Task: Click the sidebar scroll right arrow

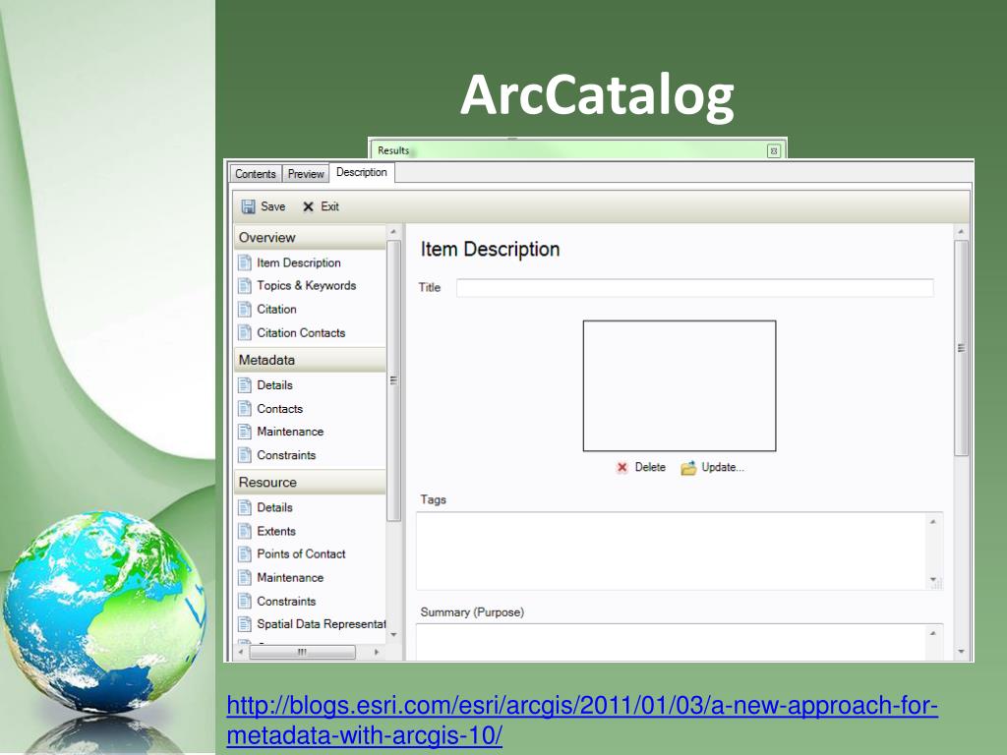Action: point(377,653)
